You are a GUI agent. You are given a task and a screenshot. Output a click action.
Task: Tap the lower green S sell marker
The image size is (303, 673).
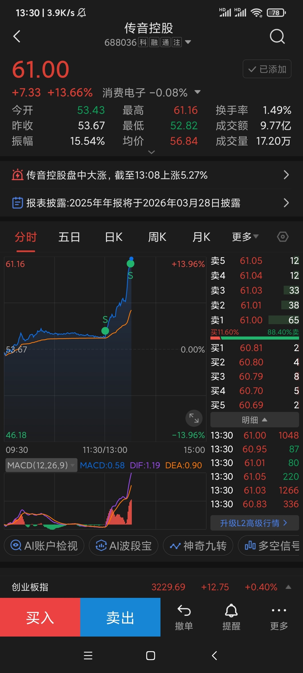click(x=105, y=331)
